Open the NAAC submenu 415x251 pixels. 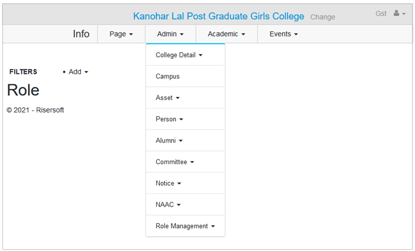pyautogui.click(x=185, y=205)
